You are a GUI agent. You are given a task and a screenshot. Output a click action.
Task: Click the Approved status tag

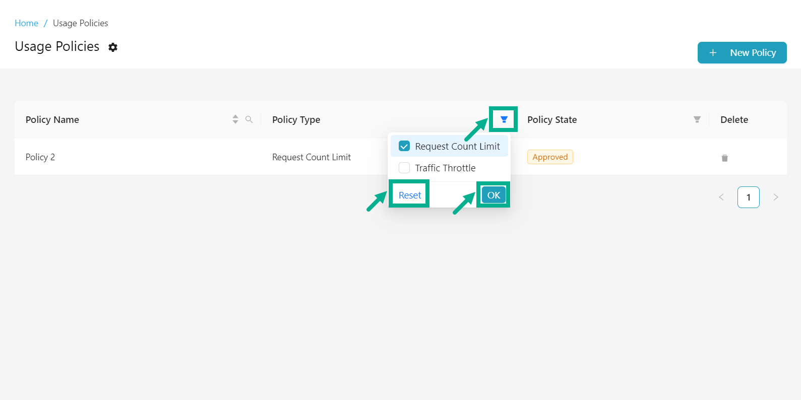(x=550, y=157)
